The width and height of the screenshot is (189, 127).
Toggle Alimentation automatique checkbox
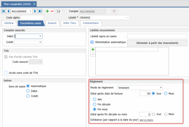coord(92,42)
